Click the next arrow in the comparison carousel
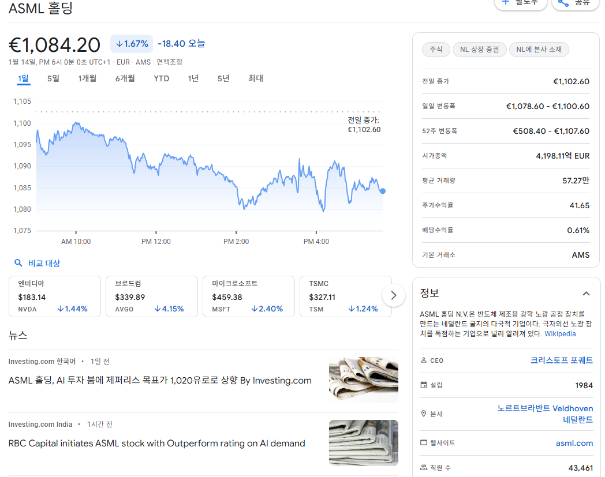605x477 pixels. 394,295
